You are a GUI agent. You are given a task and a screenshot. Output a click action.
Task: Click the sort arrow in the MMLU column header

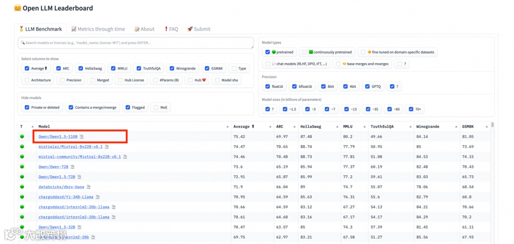tap(365, 127)
